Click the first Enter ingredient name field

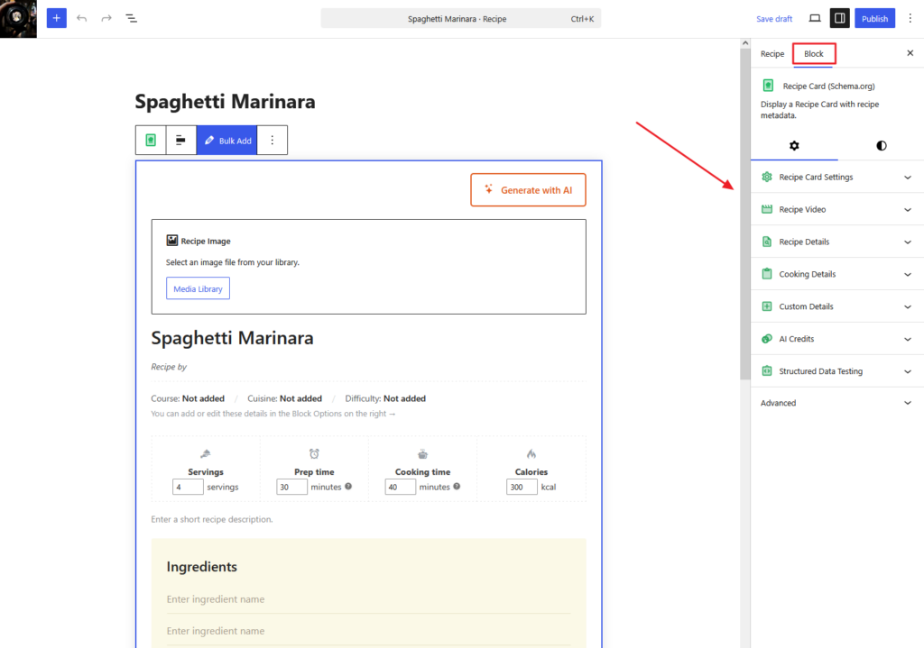click(x=368, y=599)
